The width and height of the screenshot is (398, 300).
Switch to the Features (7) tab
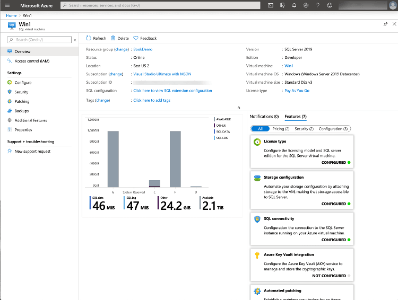(x=296, y=116)
